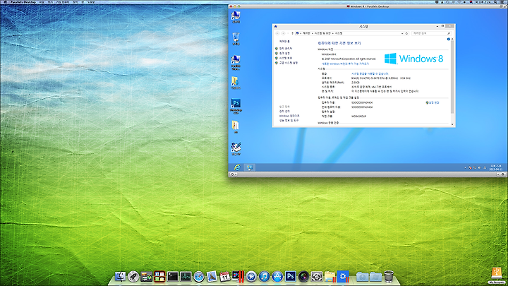The height and width of the screenshot is (286, 508).
Task: Open Parallels Desktop icon in Dock
Action: (238, 277)
